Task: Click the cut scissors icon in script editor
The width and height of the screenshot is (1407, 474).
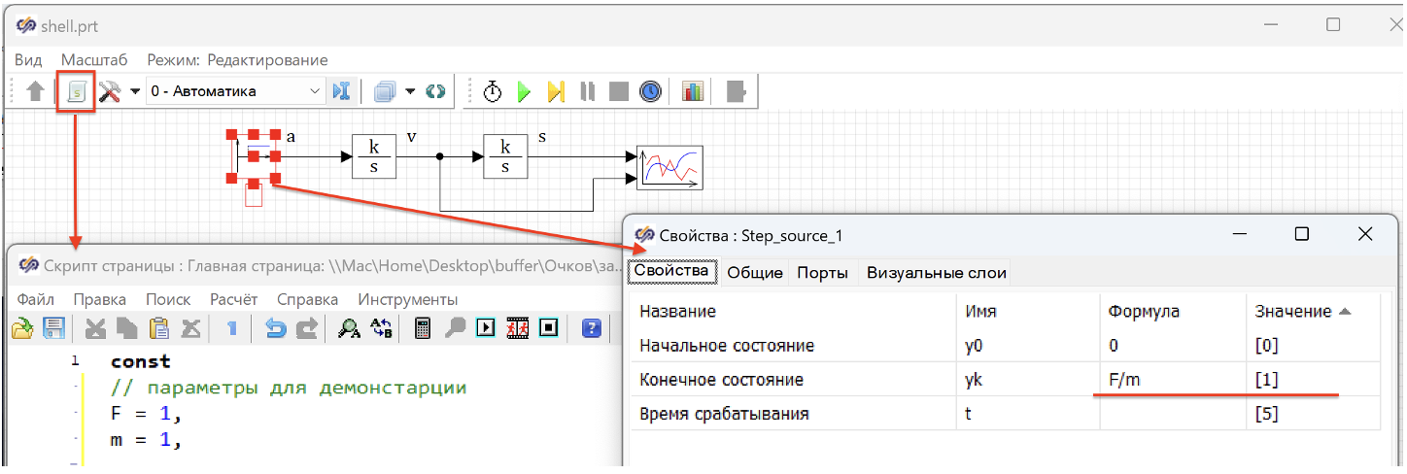Action: (95, 328)
